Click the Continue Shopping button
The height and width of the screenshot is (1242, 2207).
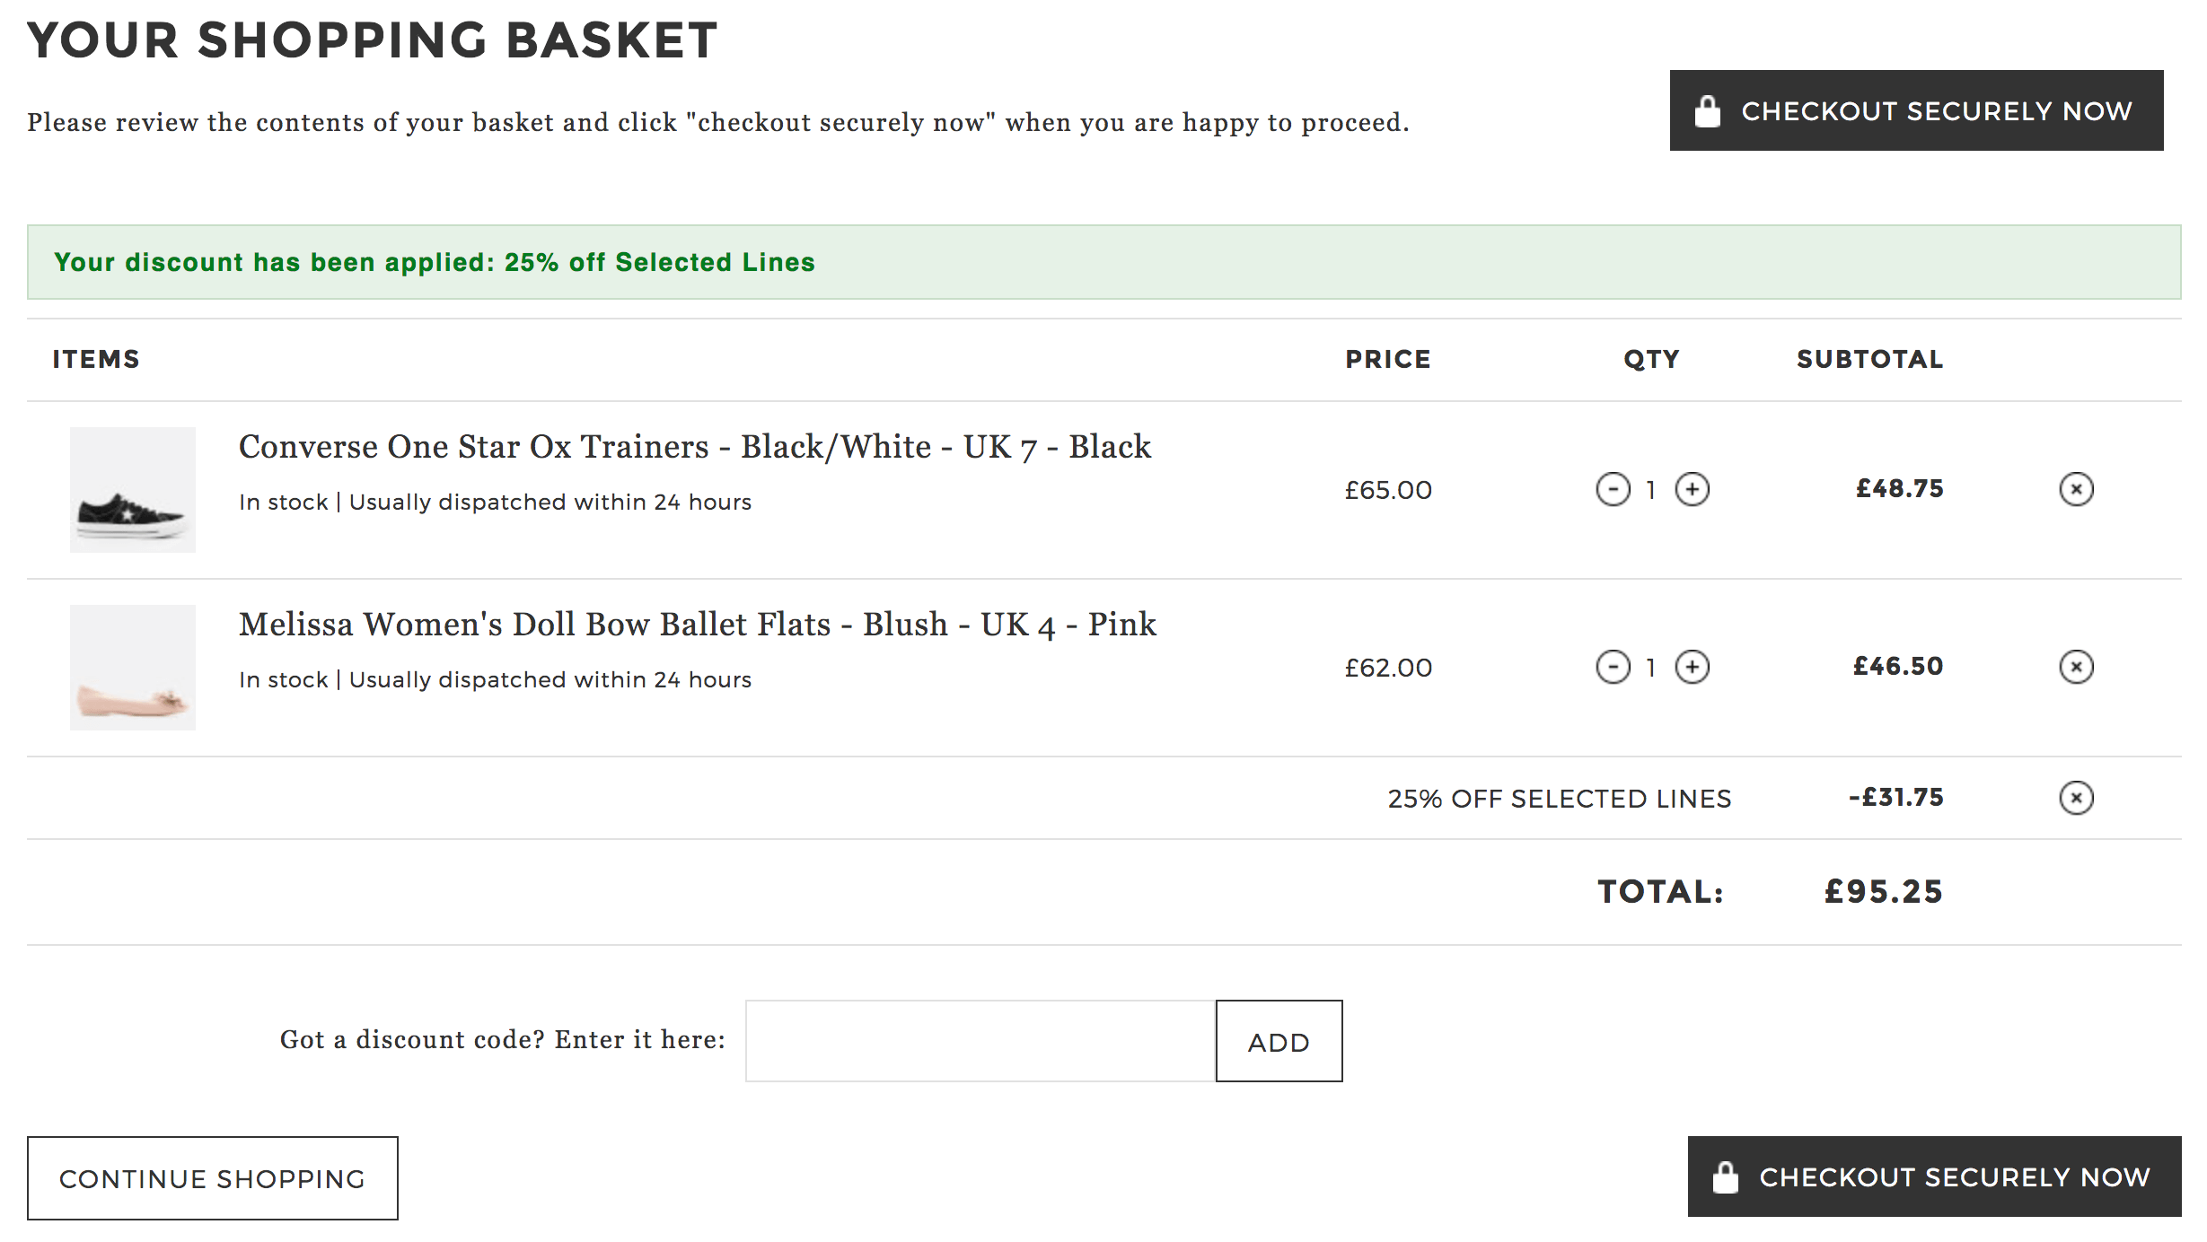(213, 1178)
